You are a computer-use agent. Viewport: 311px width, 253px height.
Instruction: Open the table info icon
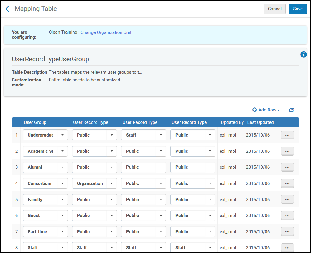[x=303, y=54]
